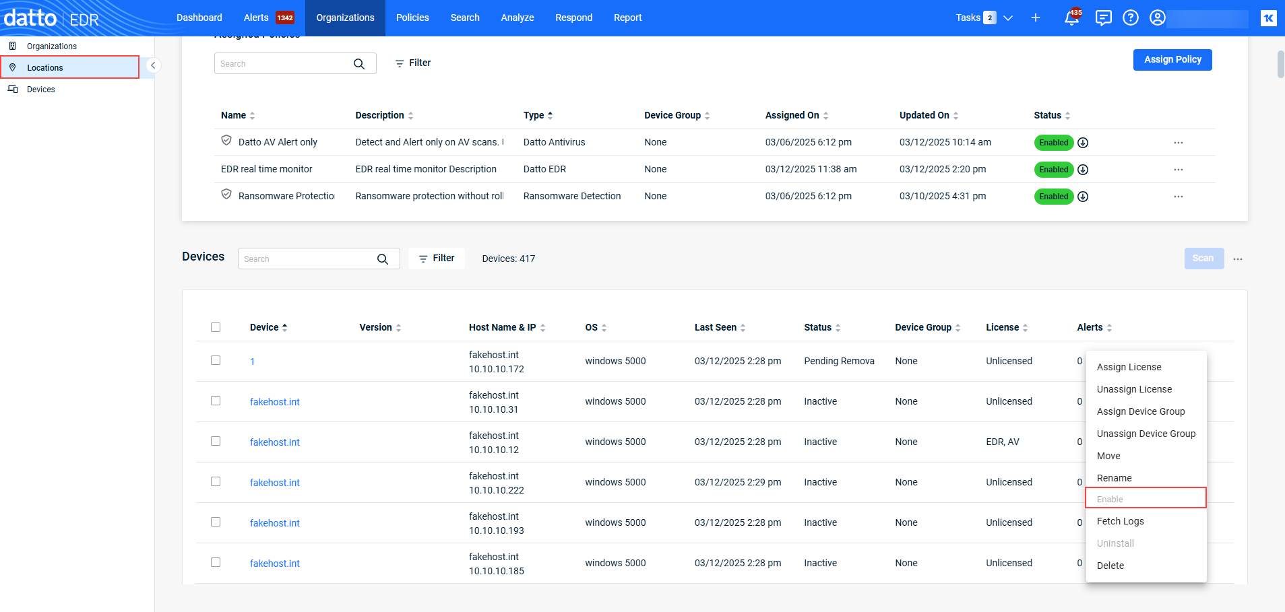Check the box for device 10.10.10.12
The height and width of the screenshot is (612, 1285).
pyautogui.click(x=216, y=441)
